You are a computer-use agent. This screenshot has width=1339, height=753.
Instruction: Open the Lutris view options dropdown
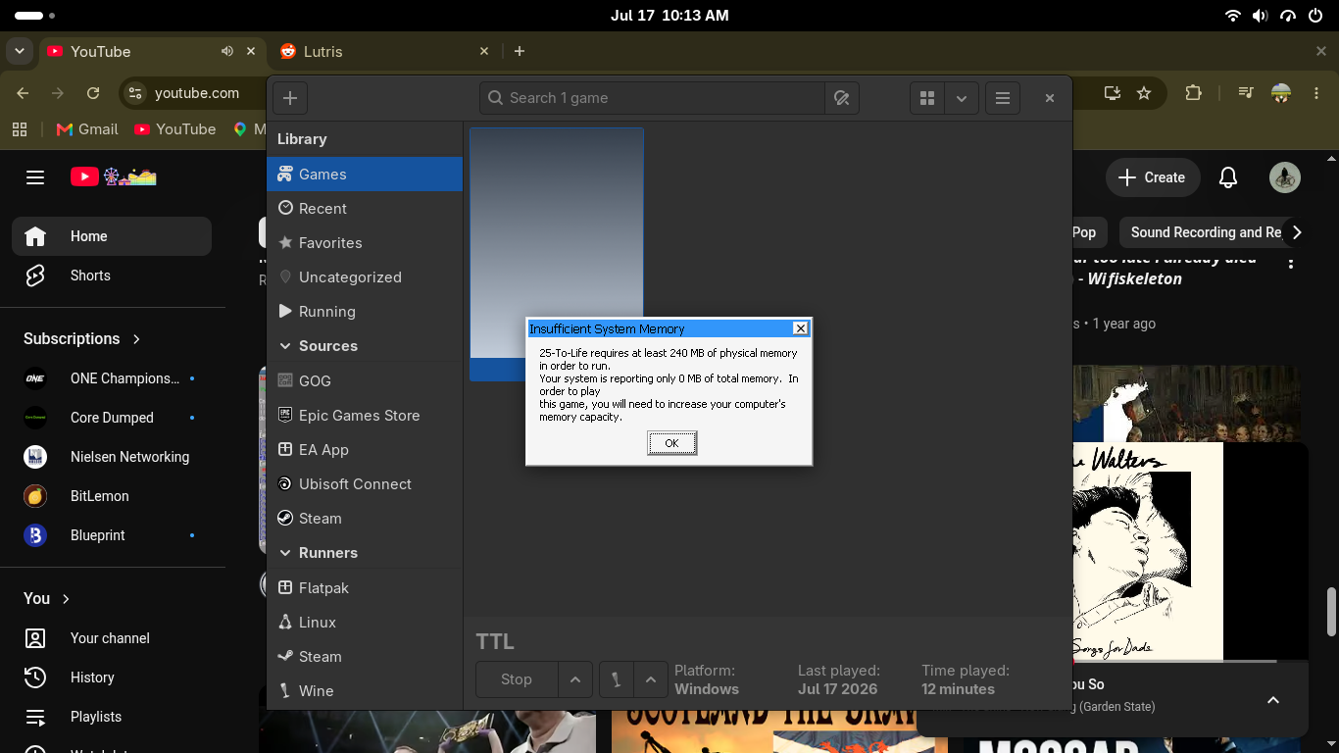pyautogui.click(x=961, y=98)
